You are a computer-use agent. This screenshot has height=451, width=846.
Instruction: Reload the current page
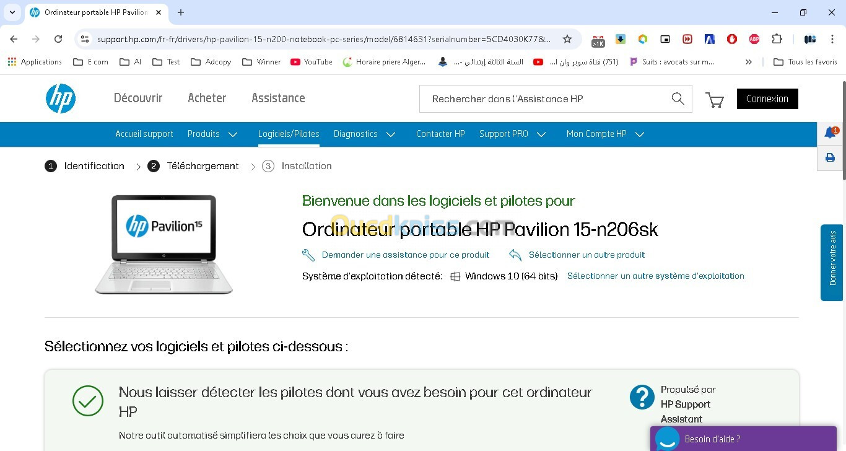click(58, 39)
